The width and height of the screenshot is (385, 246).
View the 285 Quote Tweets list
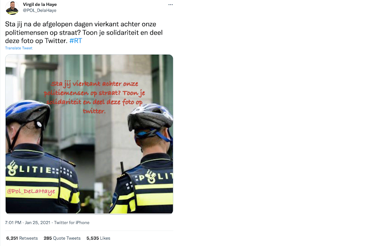coord(62,238)
